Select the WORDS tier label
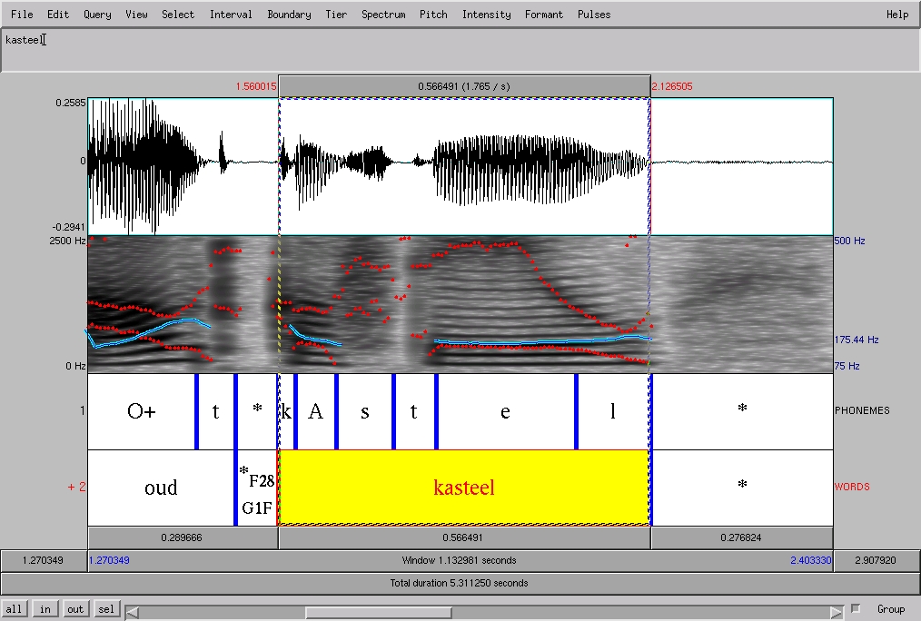Viewport: 921px width, 621px height. [x=852, y=487]
